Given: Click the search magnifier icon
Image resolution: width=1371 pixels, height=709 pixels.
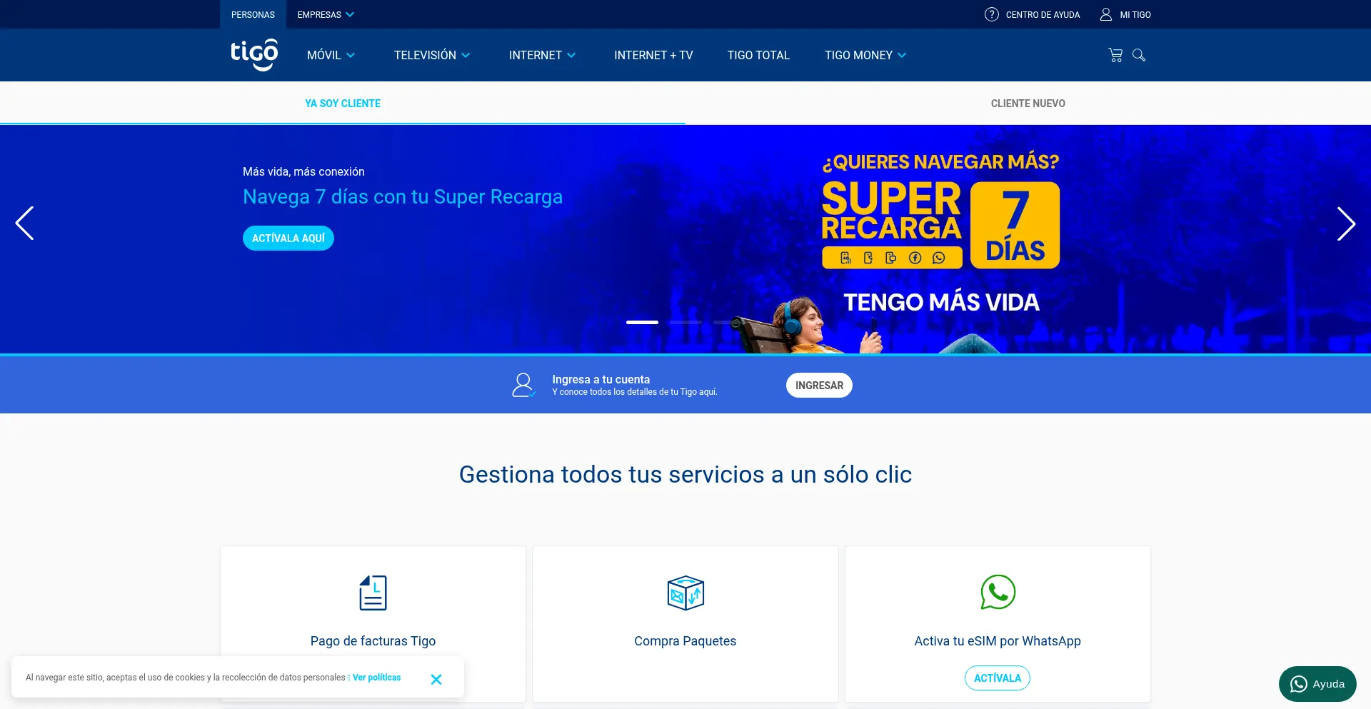Looking at the screenshot, I should coord(1139,55).
